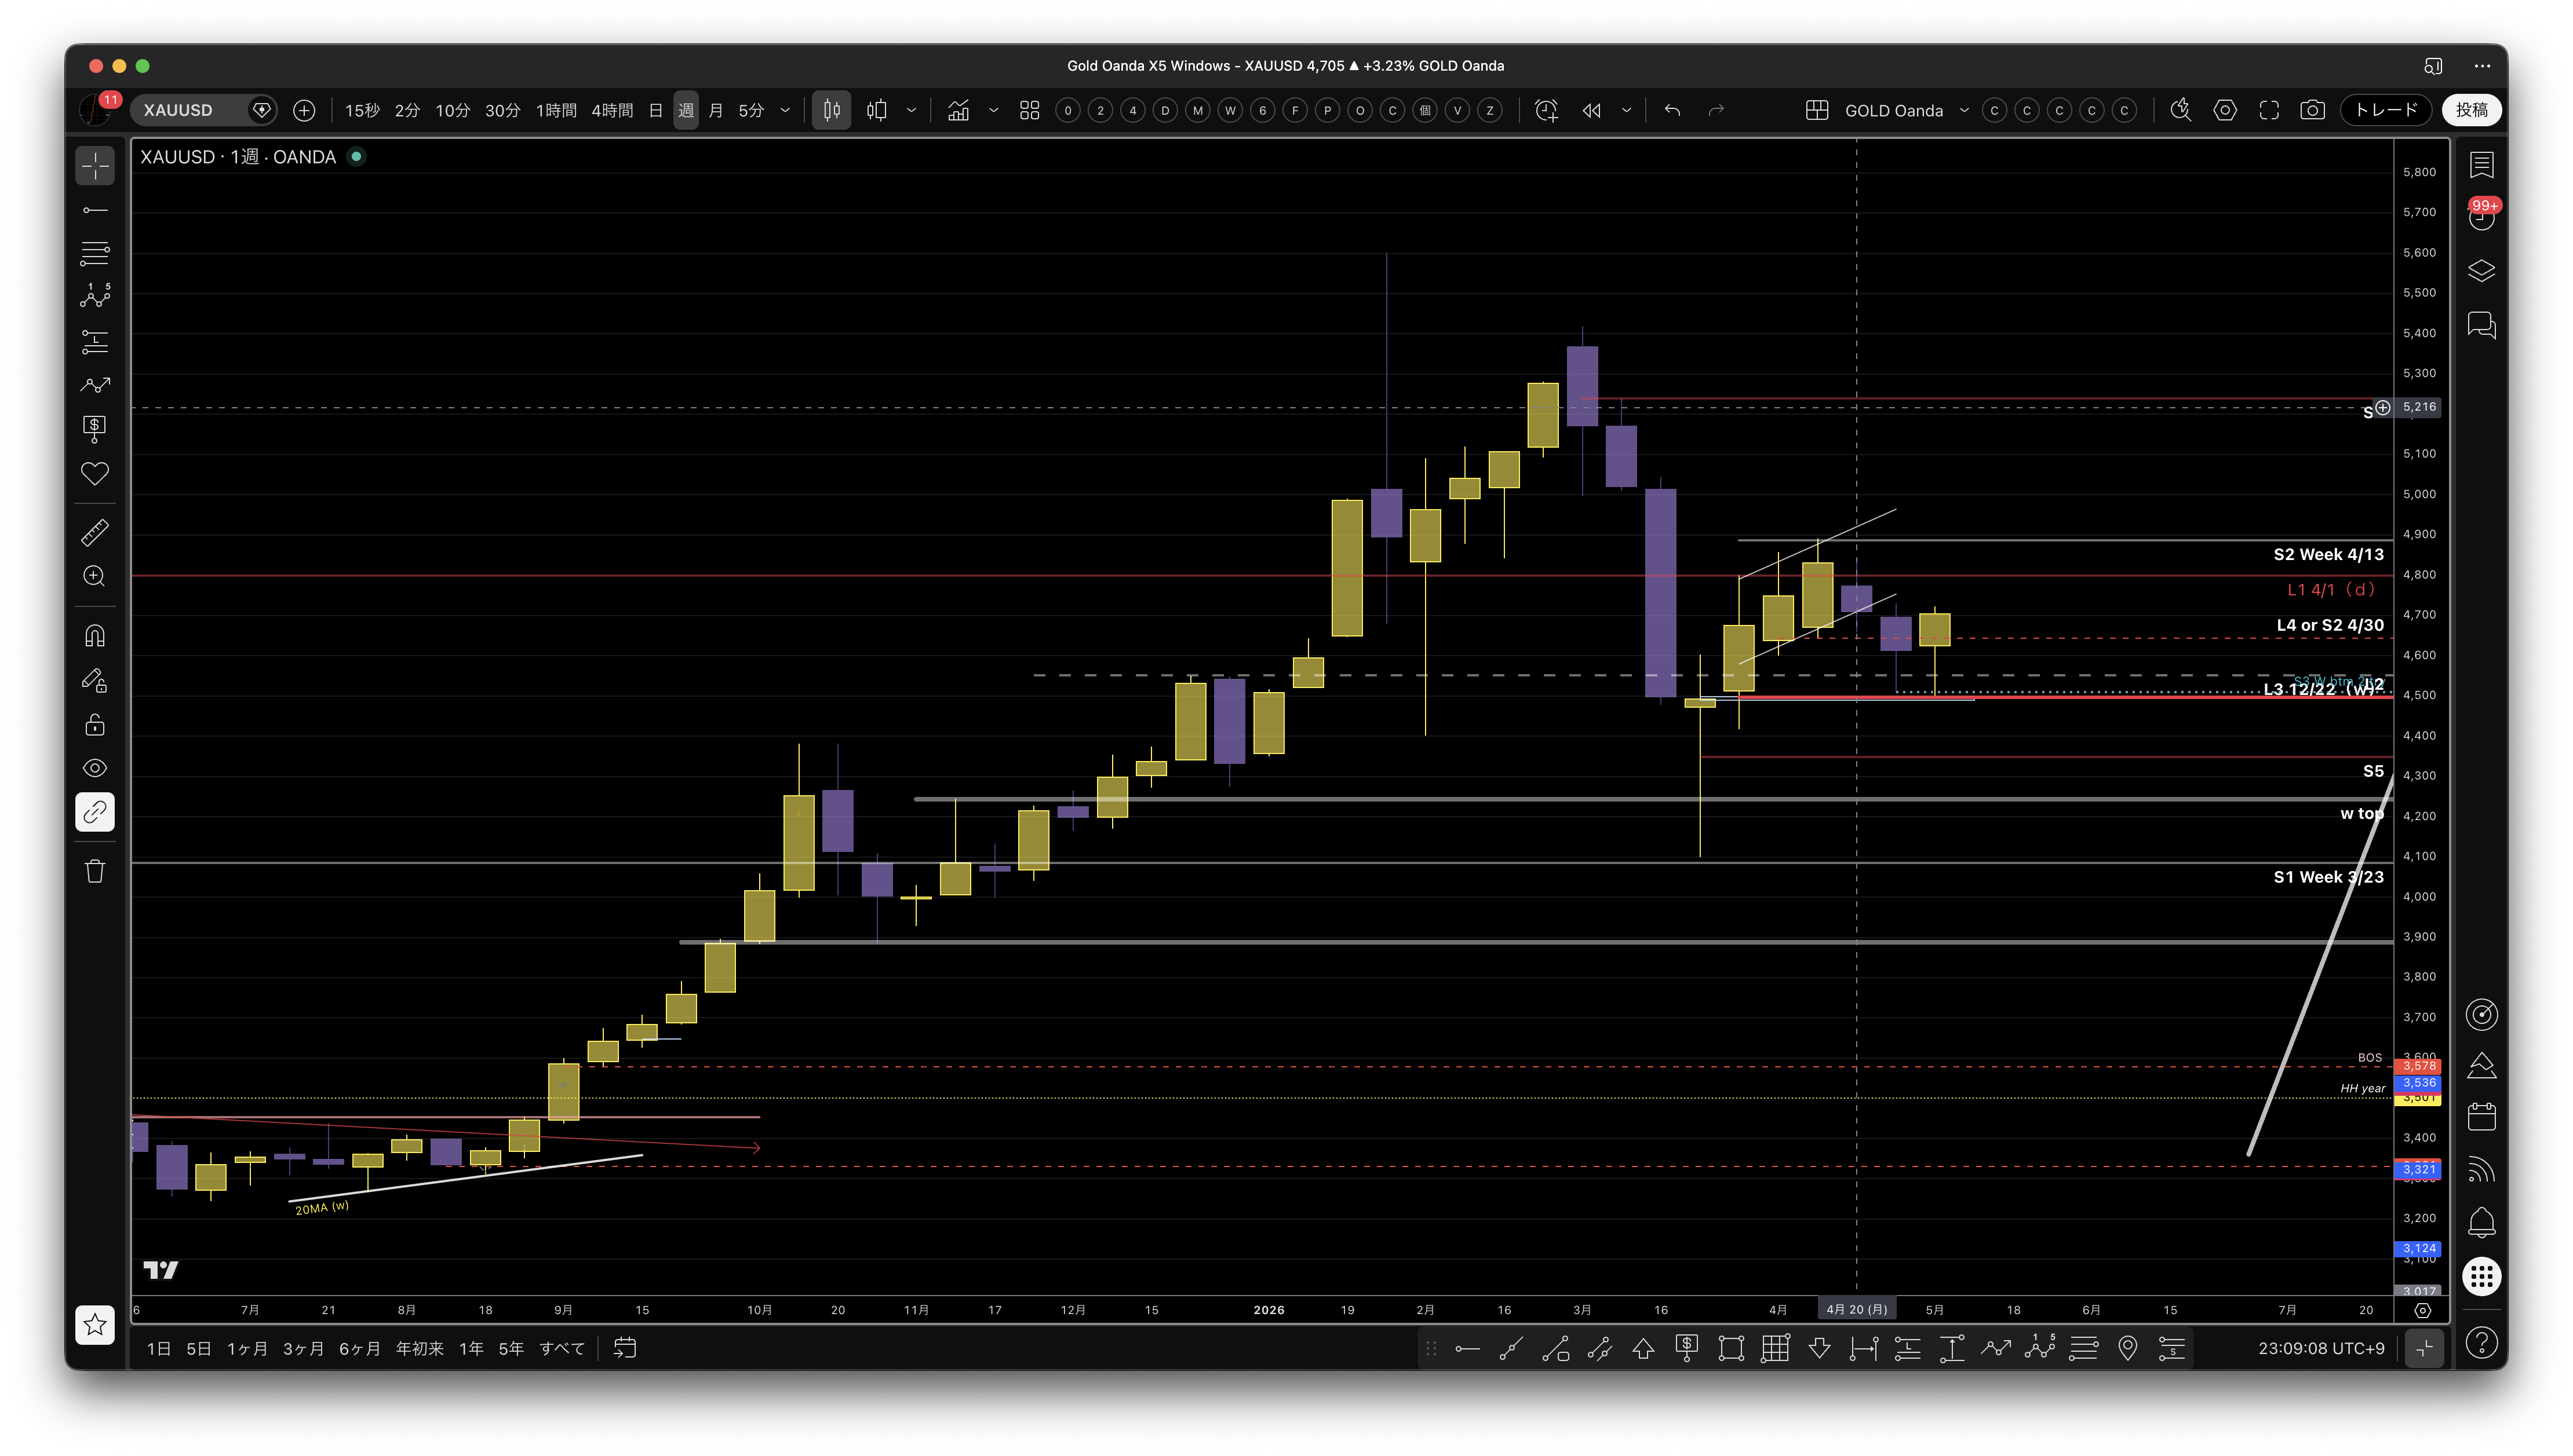The height and width of the screenshot is (1456, 2573).
Task: Open the price scale settings gear
Action: point(2422,1310)
